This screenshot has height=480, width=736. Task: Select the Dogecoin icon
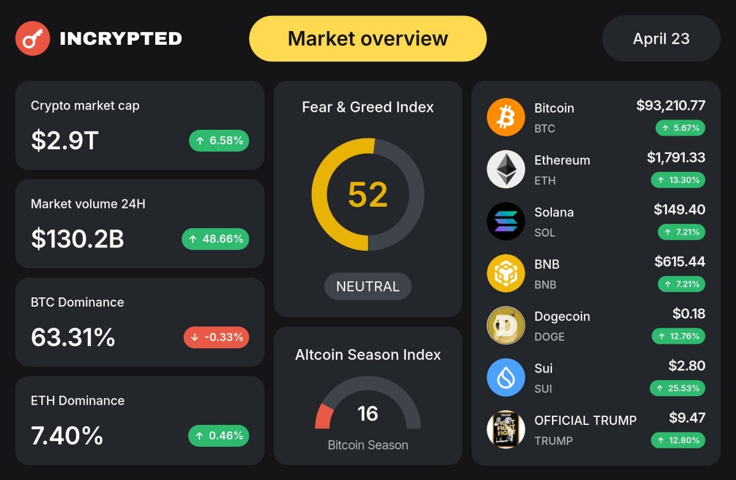coord(506,326)
